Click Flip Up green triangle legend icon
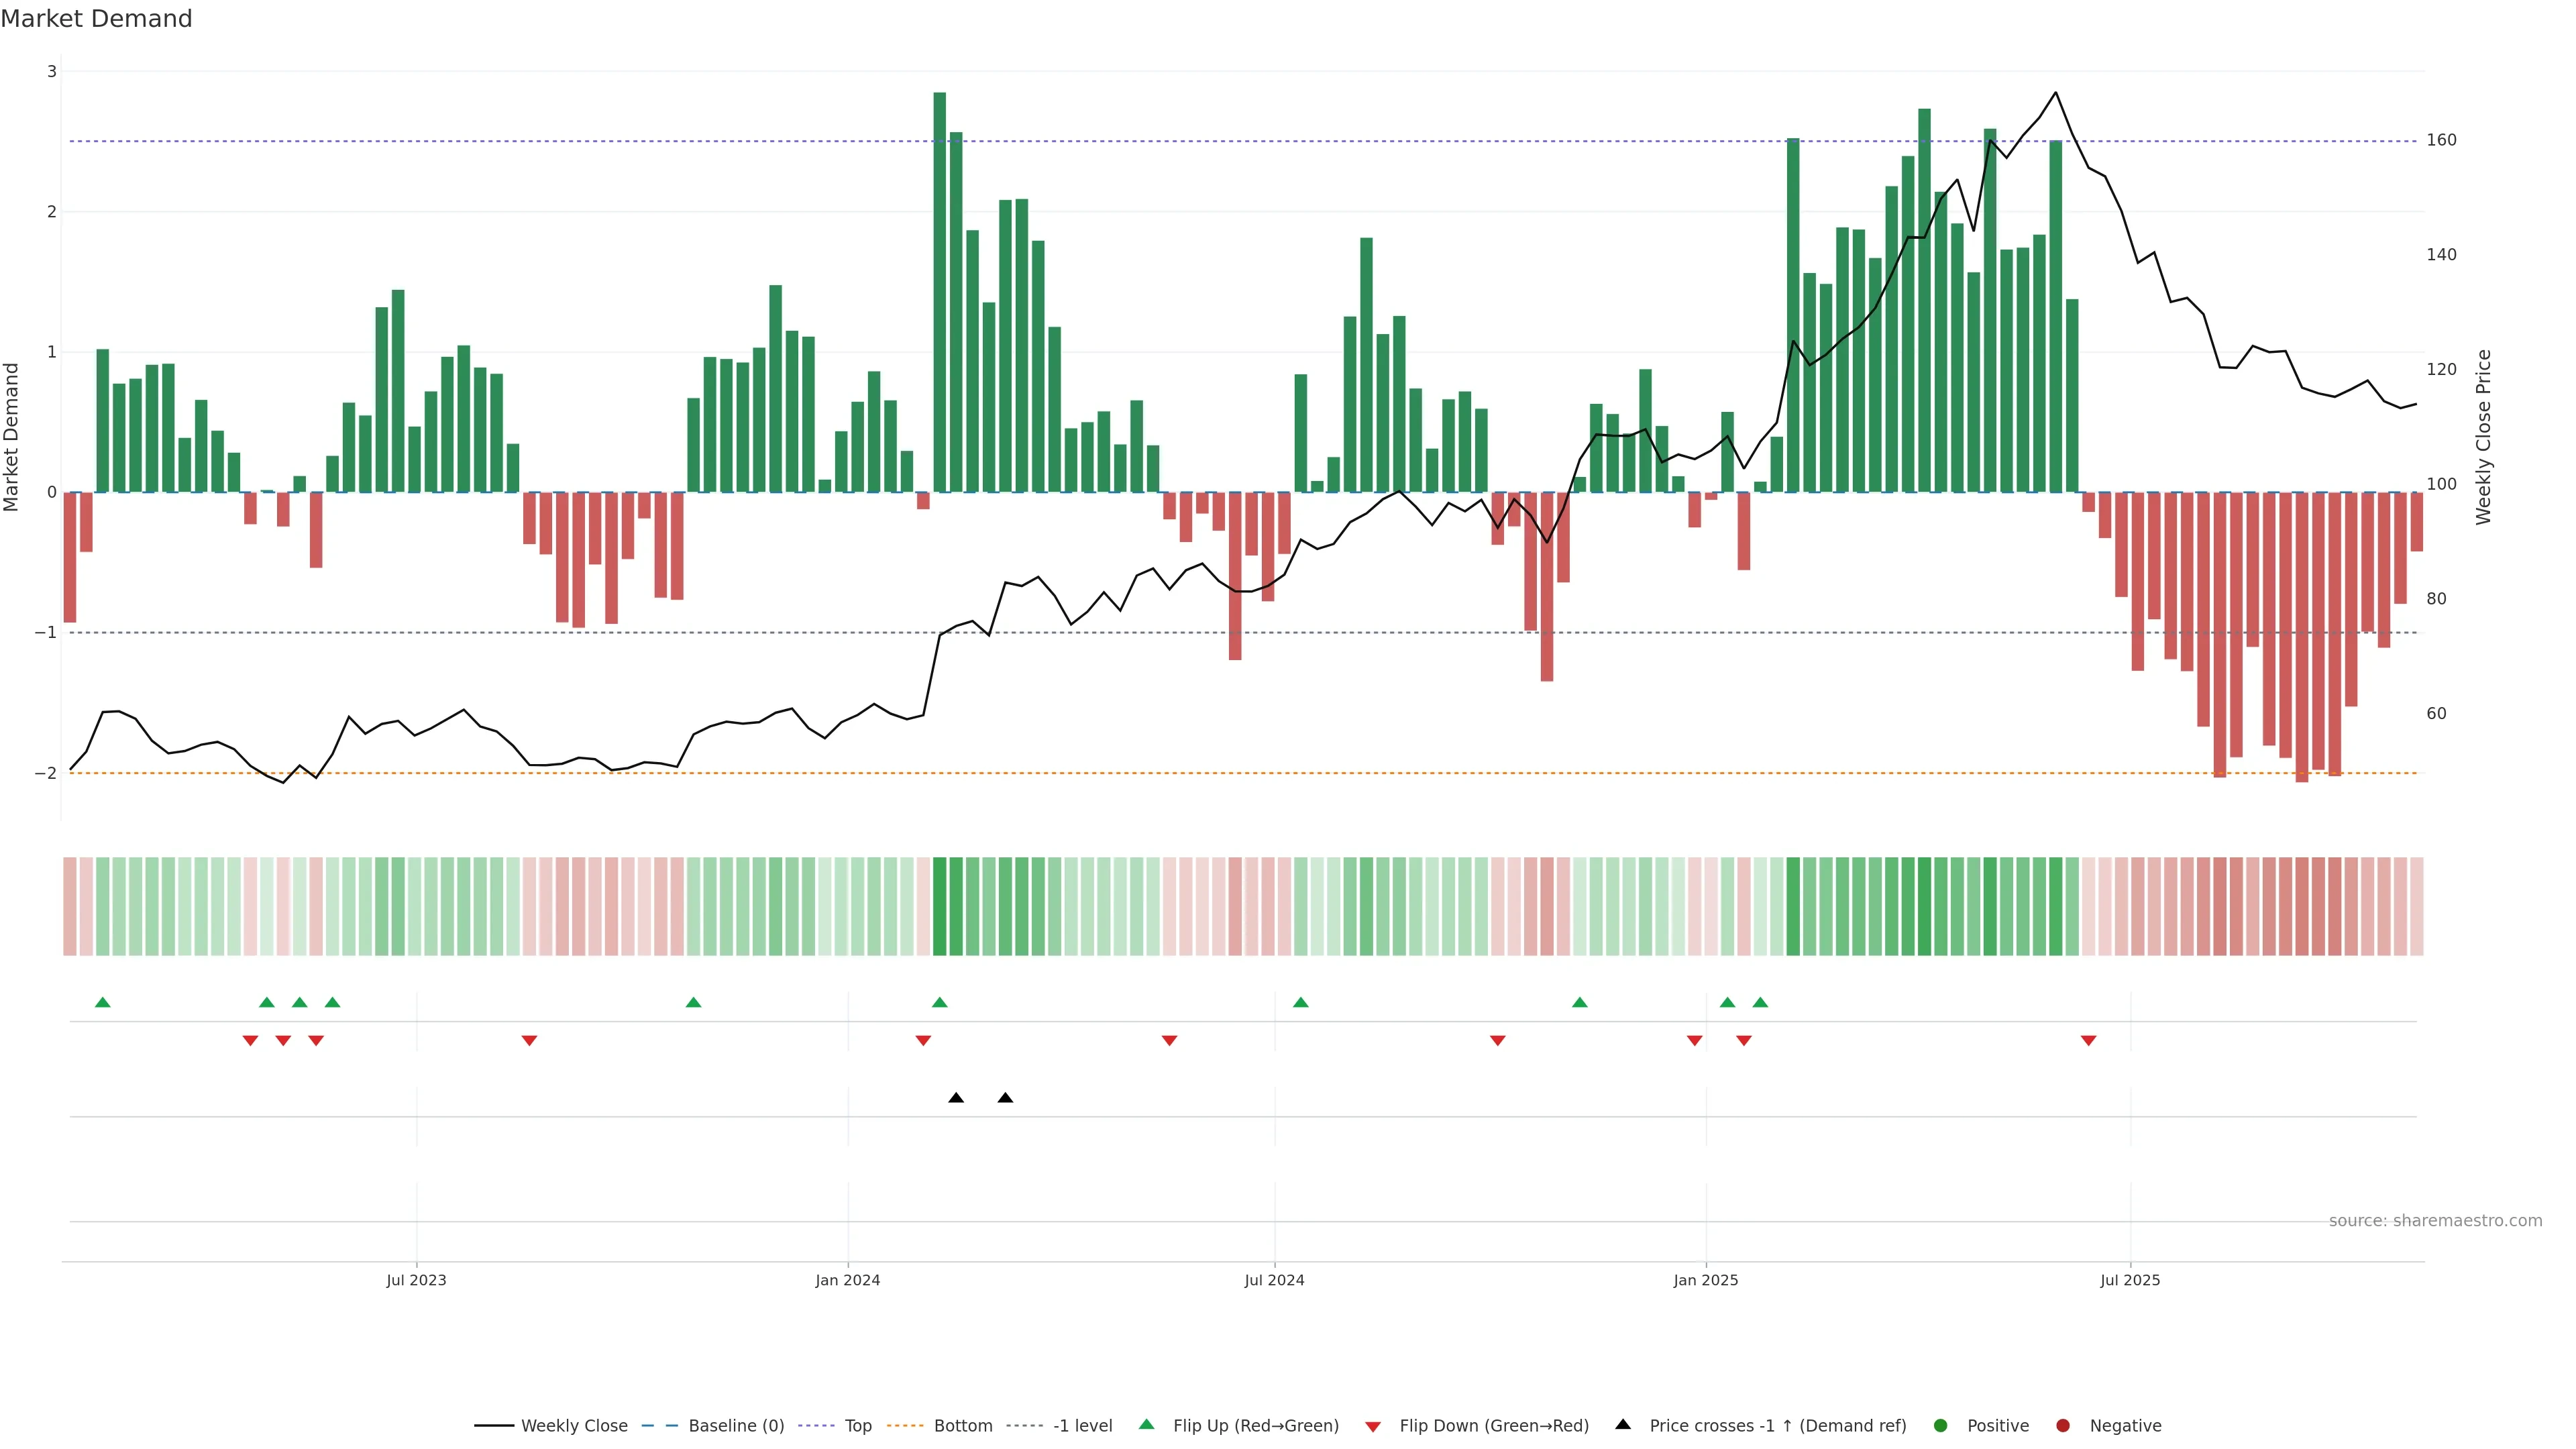The image size is (2576, 1449). (1146, 1424)
